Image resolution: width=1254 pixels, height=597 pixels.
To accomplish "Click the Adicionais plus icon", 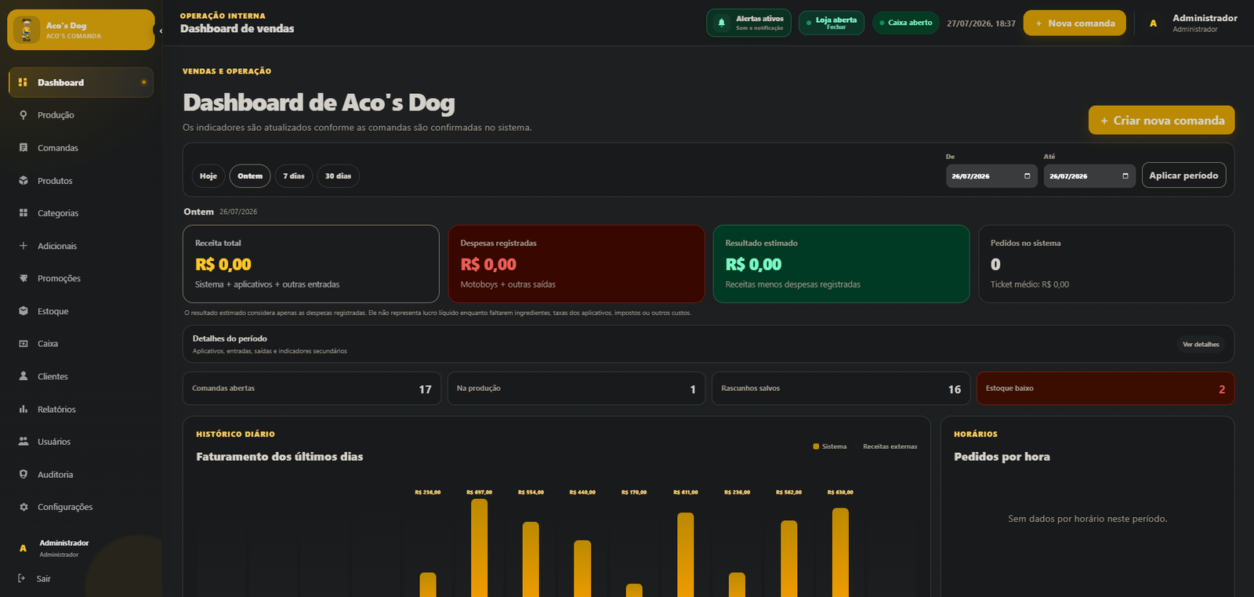I will point(23,246).
